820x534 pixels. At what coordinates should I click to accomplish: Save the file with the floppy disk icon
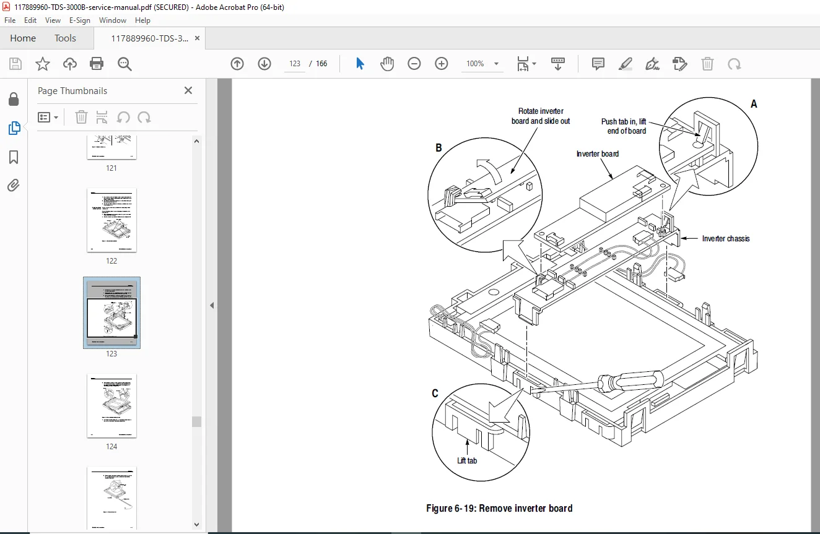15,64
